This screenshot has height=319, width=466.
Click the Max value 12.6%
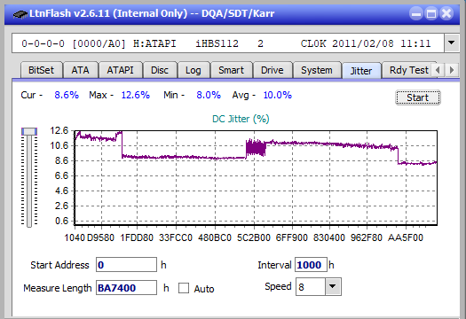click(136, 95)
